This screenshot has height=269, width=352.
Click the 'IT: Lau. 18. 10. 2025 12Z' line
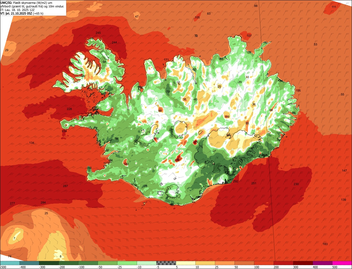click(x=17, y=10)
